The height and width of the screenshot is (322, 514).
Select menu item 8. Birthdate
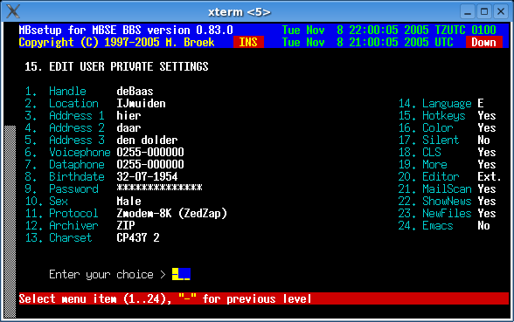tap(65, 176)
